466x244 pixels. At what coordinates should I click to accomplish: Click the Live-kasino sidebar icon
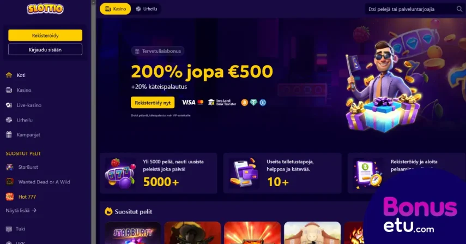9,105
